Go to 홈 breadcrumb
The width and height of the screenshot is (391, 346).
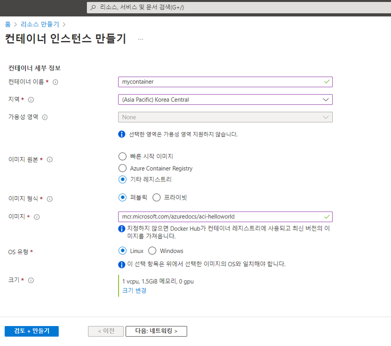click(x=8, y=24)
